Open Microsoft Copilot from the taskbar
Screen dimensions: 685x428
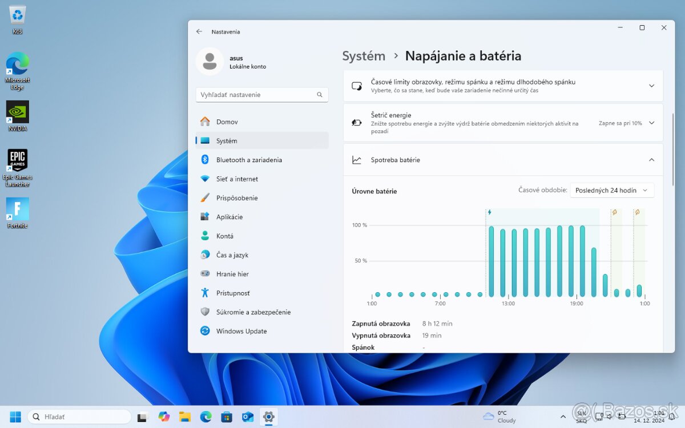click(164, 417)
